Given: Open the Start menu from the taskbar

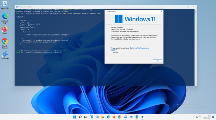Looking at the screenshot, I should point(75,117).
